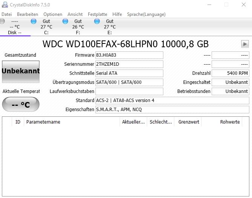This screenshot has width=252, height=198.
Task: Click the Übertragungsmodus field SATA/600
Action: [129, 82]
